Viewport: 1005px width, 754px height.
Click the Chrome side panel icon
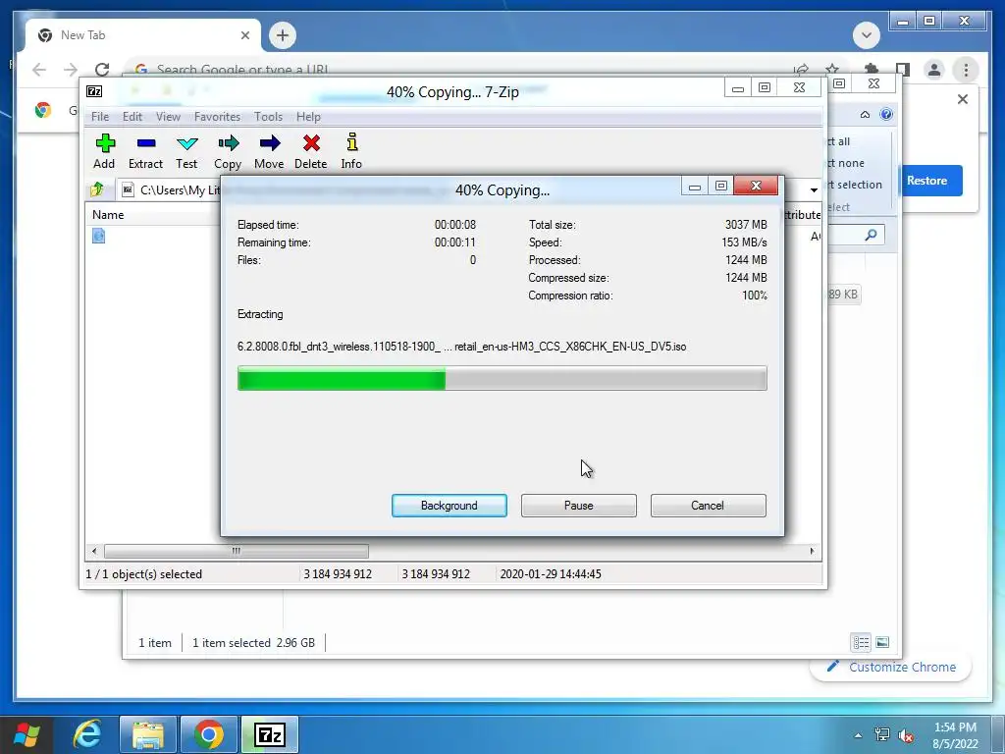pos(903,69)
